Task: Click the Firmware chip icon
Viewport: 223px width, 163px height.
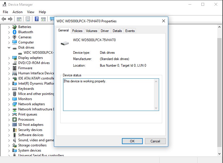Action: (x=15, y=68)
